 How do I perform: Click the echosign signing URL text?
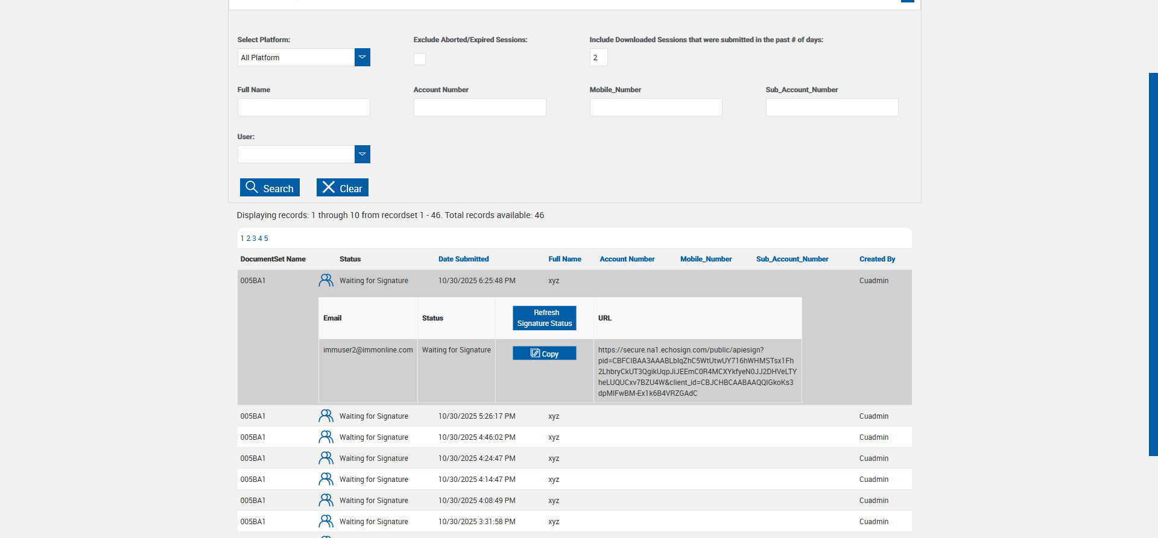click(x=697, y=371)
